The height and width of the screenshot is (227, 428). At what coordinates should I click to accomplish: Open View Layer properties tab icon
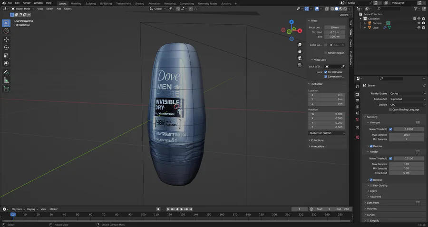[357, 107]
